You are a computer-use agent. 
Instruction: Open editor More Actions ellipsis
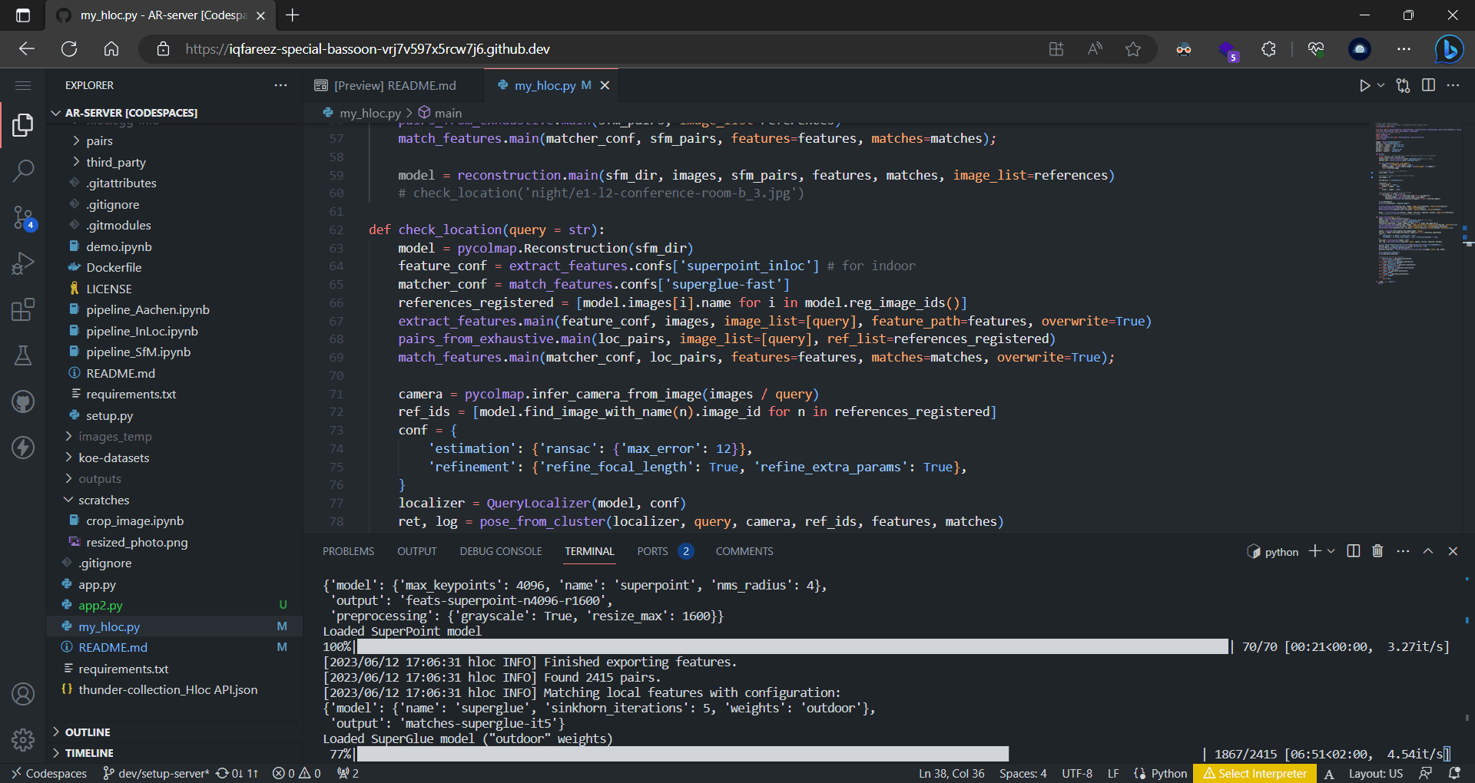1453,85
